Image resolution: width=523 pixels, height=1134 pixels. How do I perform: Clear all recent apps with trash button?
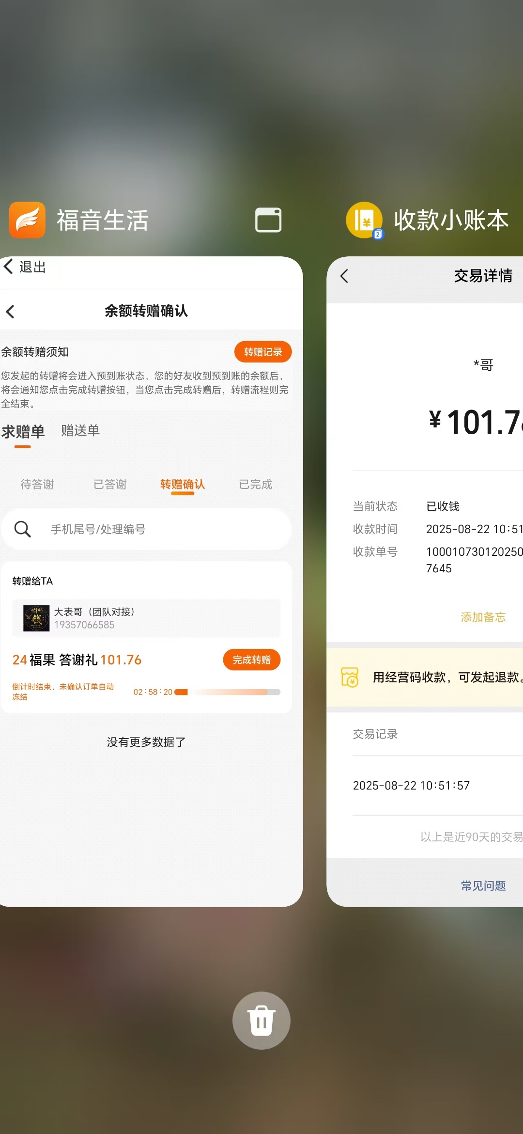coord(261,1020)
